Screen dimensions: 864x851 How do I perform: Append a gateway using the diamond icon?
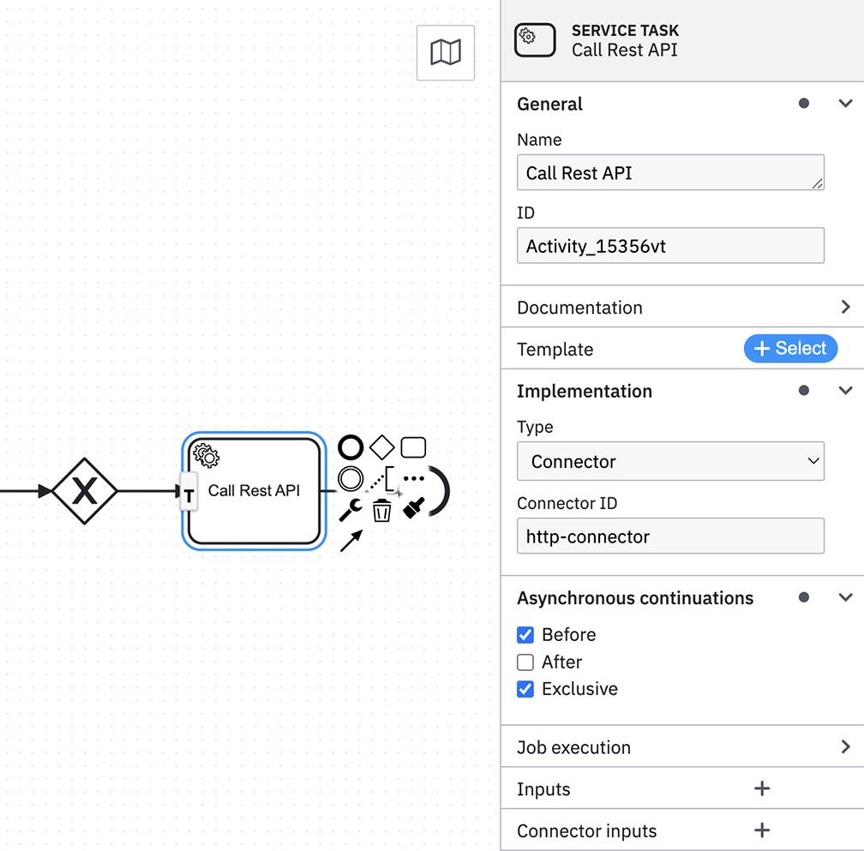point(381,447)
